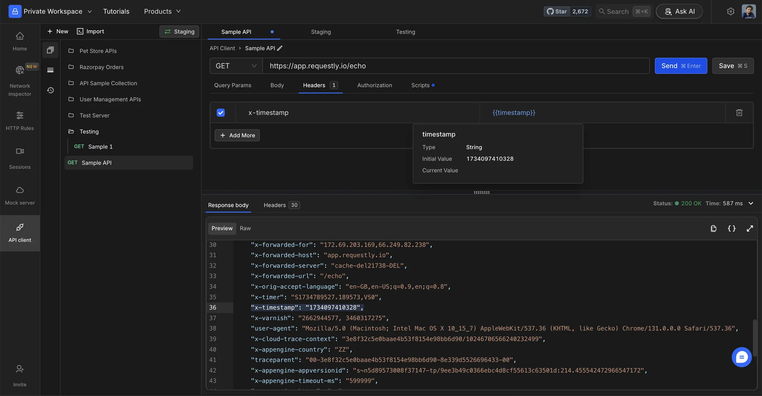Open HTTP Rules from sidebar
Viewport: 762px width, 396px height.
(x=20, y=121)
